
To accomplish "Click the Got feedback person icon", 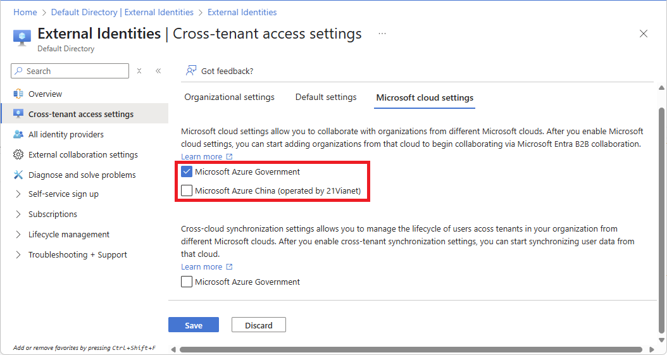I will [191, 71].
